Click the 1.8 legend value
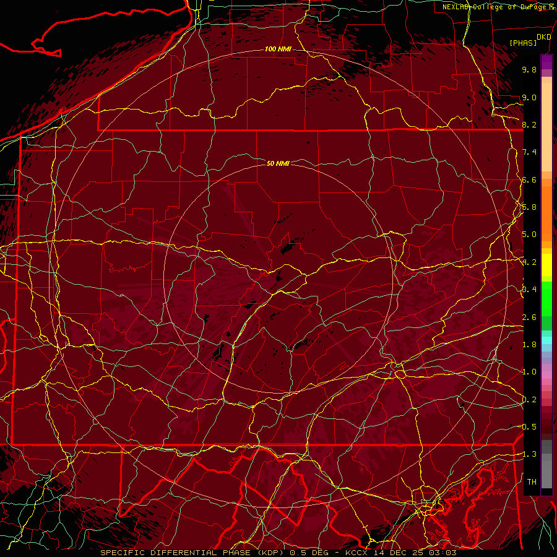This screenshot has height=557, width=557. point(529,345)
